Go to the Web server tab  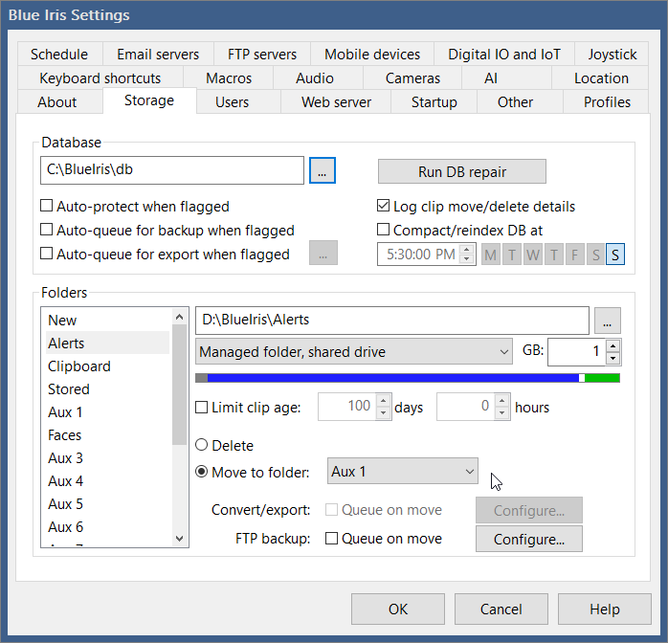[336, 102]
